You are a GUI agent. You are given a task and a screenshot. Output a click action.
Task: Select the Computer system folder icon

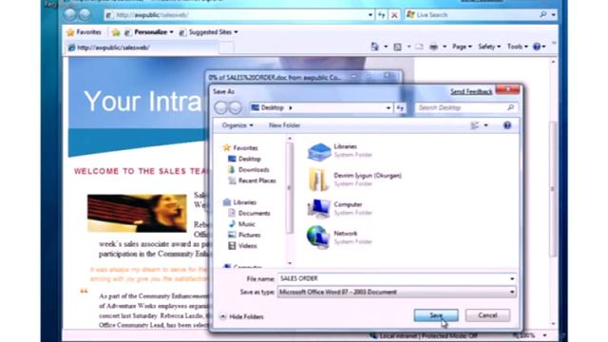[319, 209]
